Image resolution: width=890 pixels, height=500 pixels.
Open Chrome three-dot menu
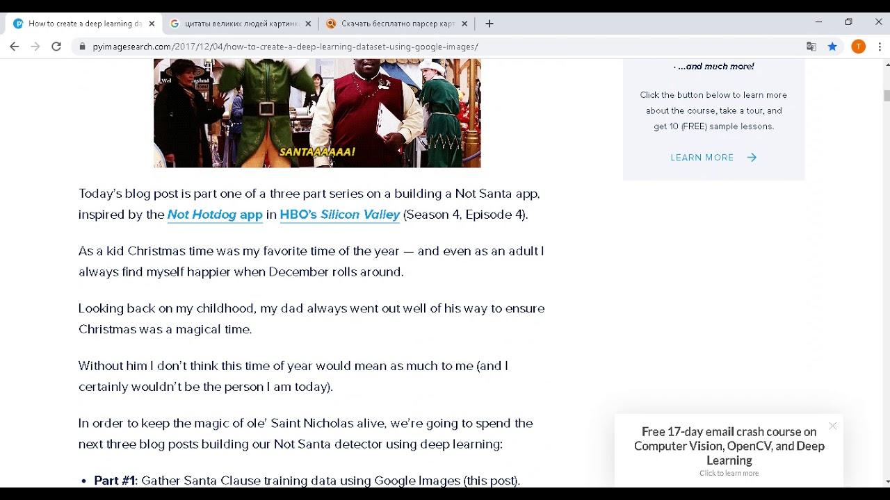(x=880, y=47)
